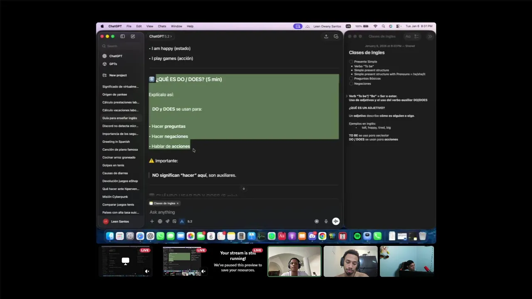Screen dimensions: 532x299
Task: Click the App Store style icon in composer
Action: (182, 221)
